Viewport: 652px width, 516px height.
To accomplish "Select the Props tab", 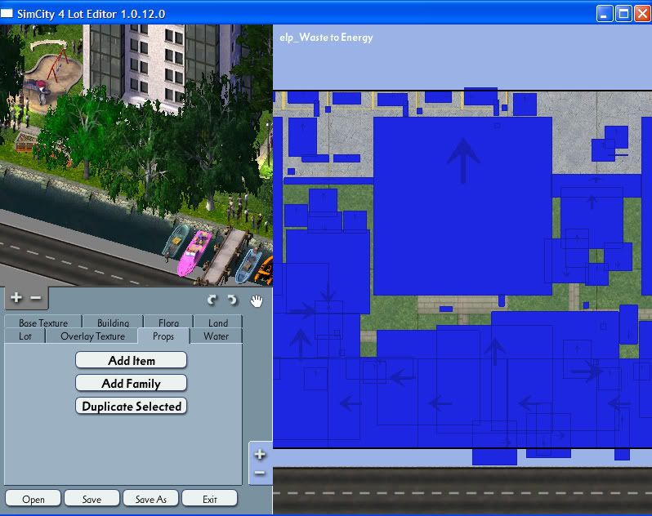I will (163, 336).
